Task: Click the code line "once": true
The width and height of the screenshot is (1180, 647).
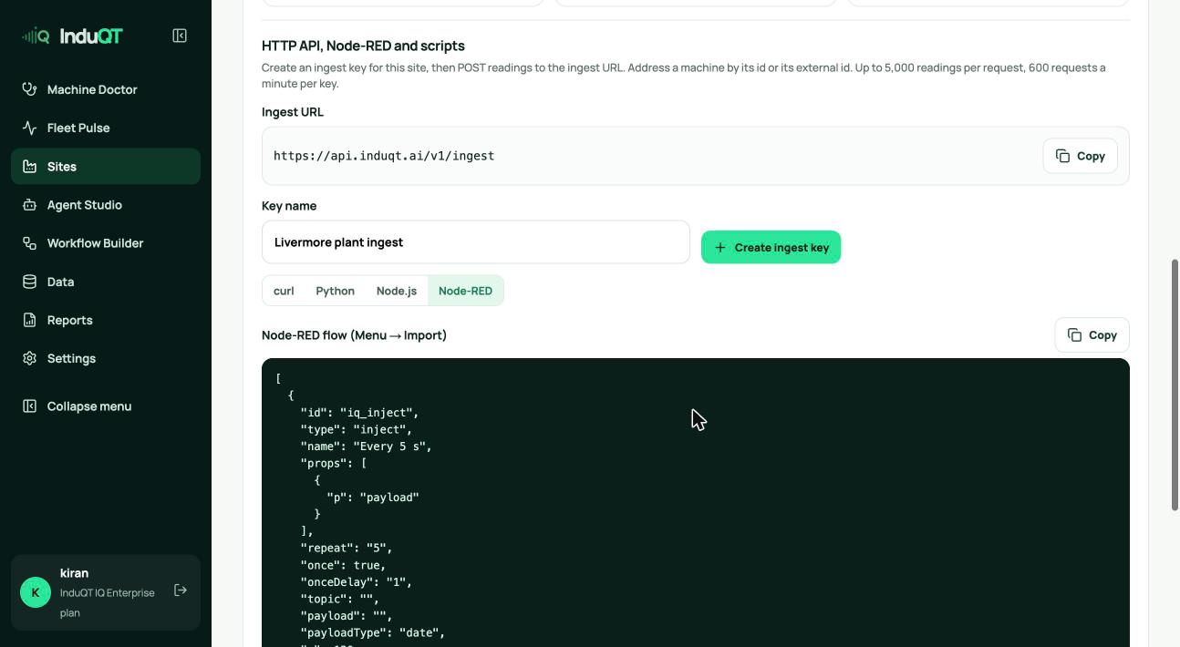Action: tap(343, 565)
